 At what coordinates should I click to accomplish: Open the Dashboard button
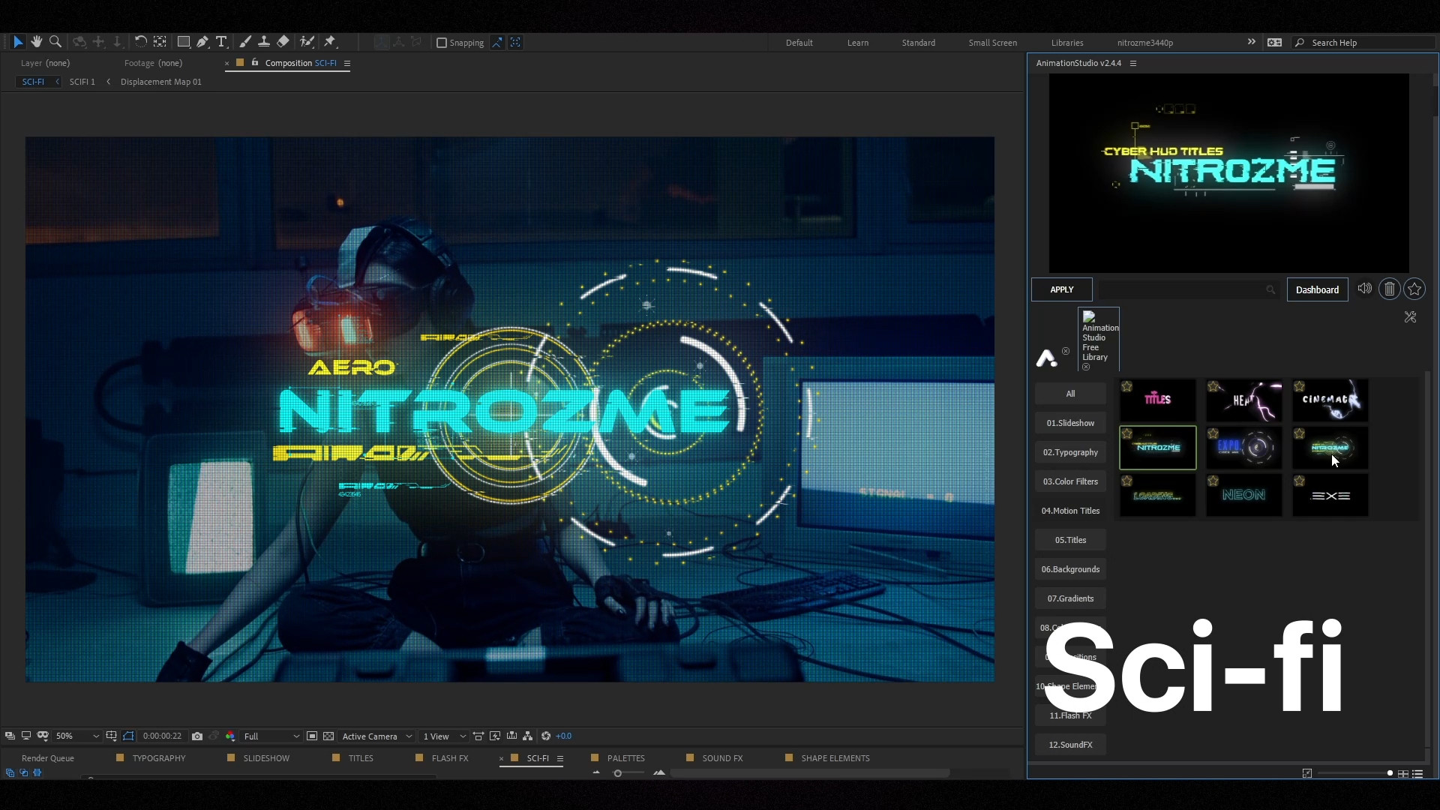pos(1317,289)
